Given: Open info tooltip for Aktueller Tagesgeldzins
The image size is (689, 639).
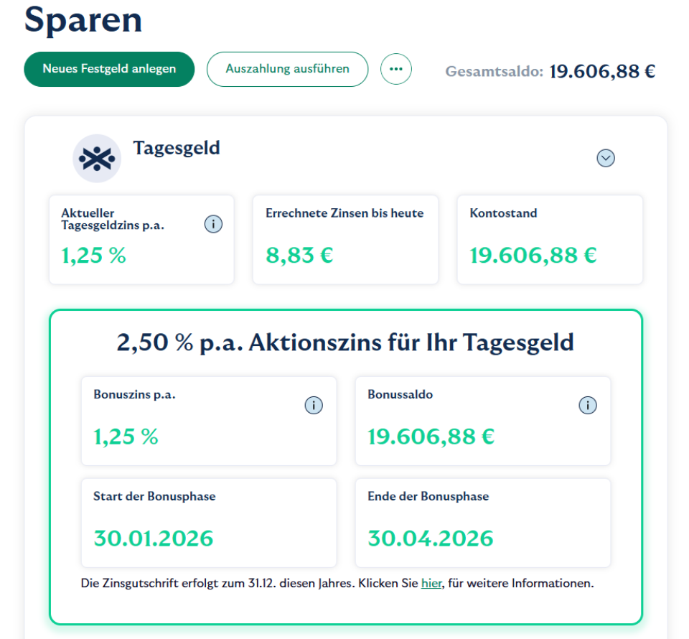Looking at the screenshot, I should (213, 224).
